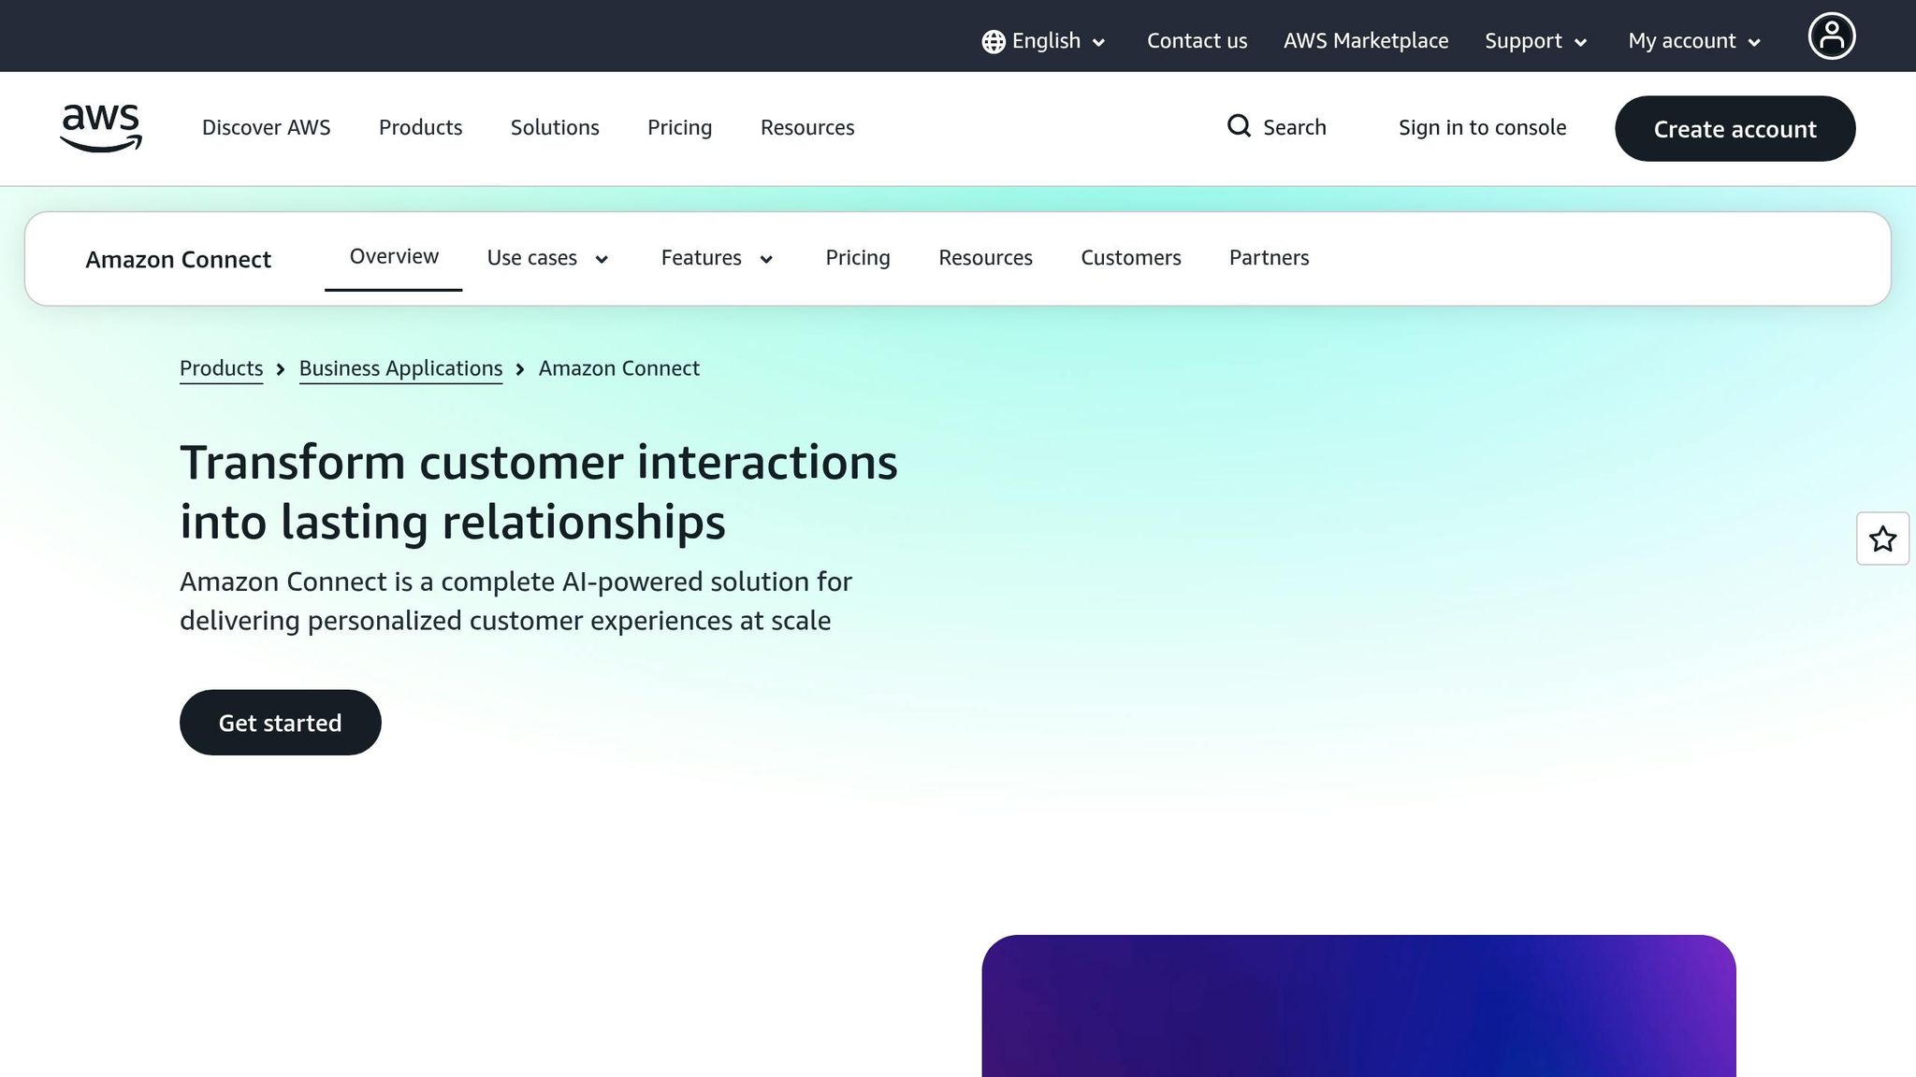Follow the Business Applications breadcrumb link

point(401,368)
